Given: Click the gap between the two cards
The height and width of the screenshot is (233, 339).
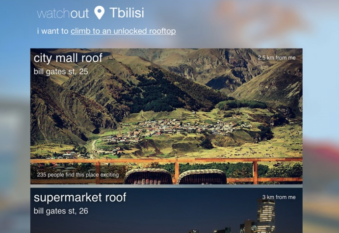Looking at the screenshot, I should pos(166,186).
